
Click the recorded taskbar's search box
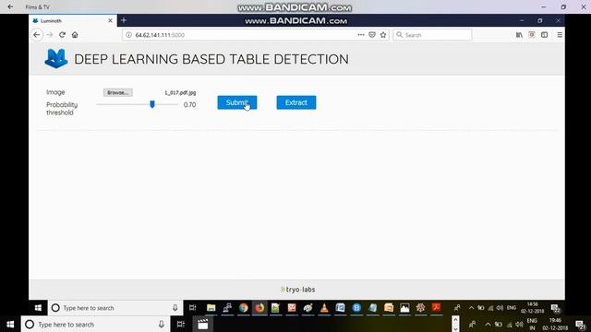pos(115,308)
